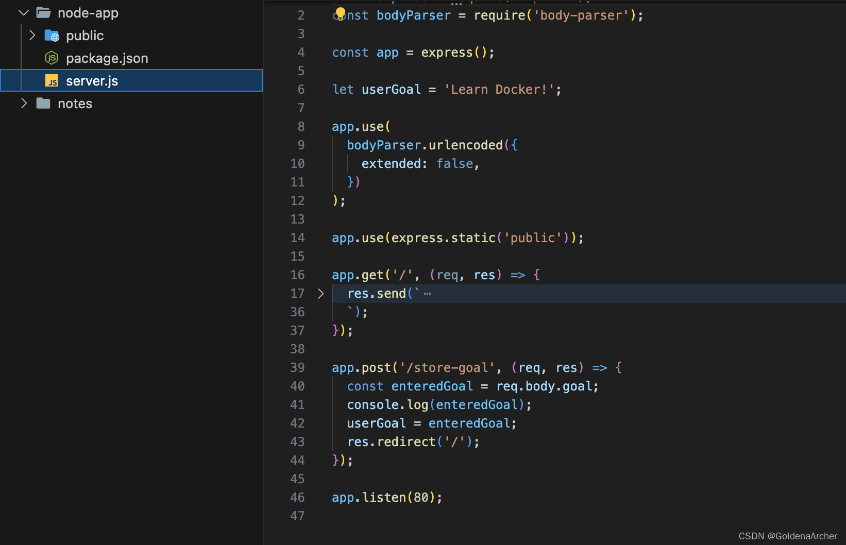The image size is (846, 545).
Task: Click the node-app open folder icon
Action: pos(43,13)
